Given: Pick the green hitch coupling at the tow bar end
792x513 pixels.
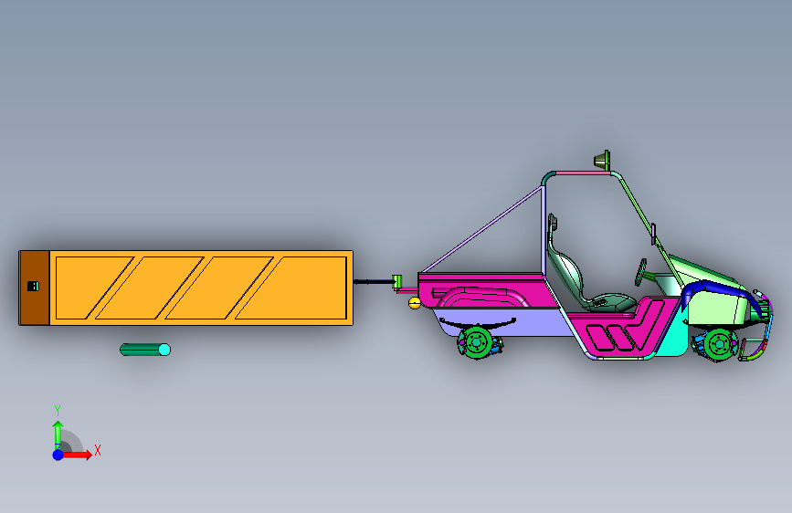Looking at the screenshot, I should pos(397,282).
